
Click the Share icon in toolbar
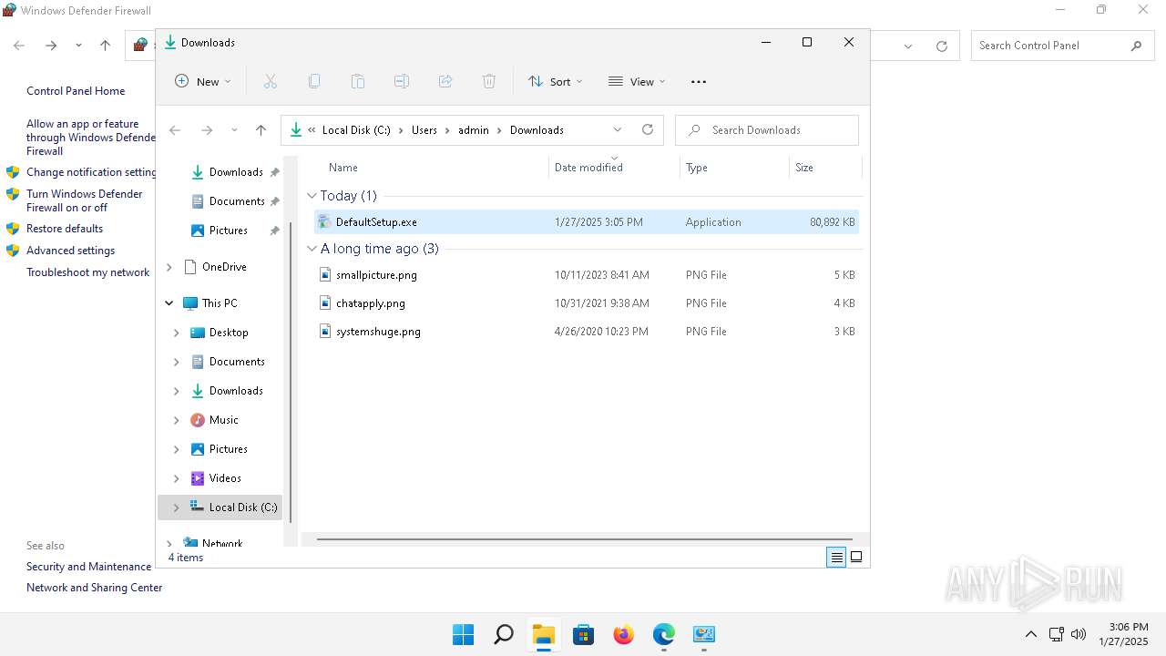(445, 81)
